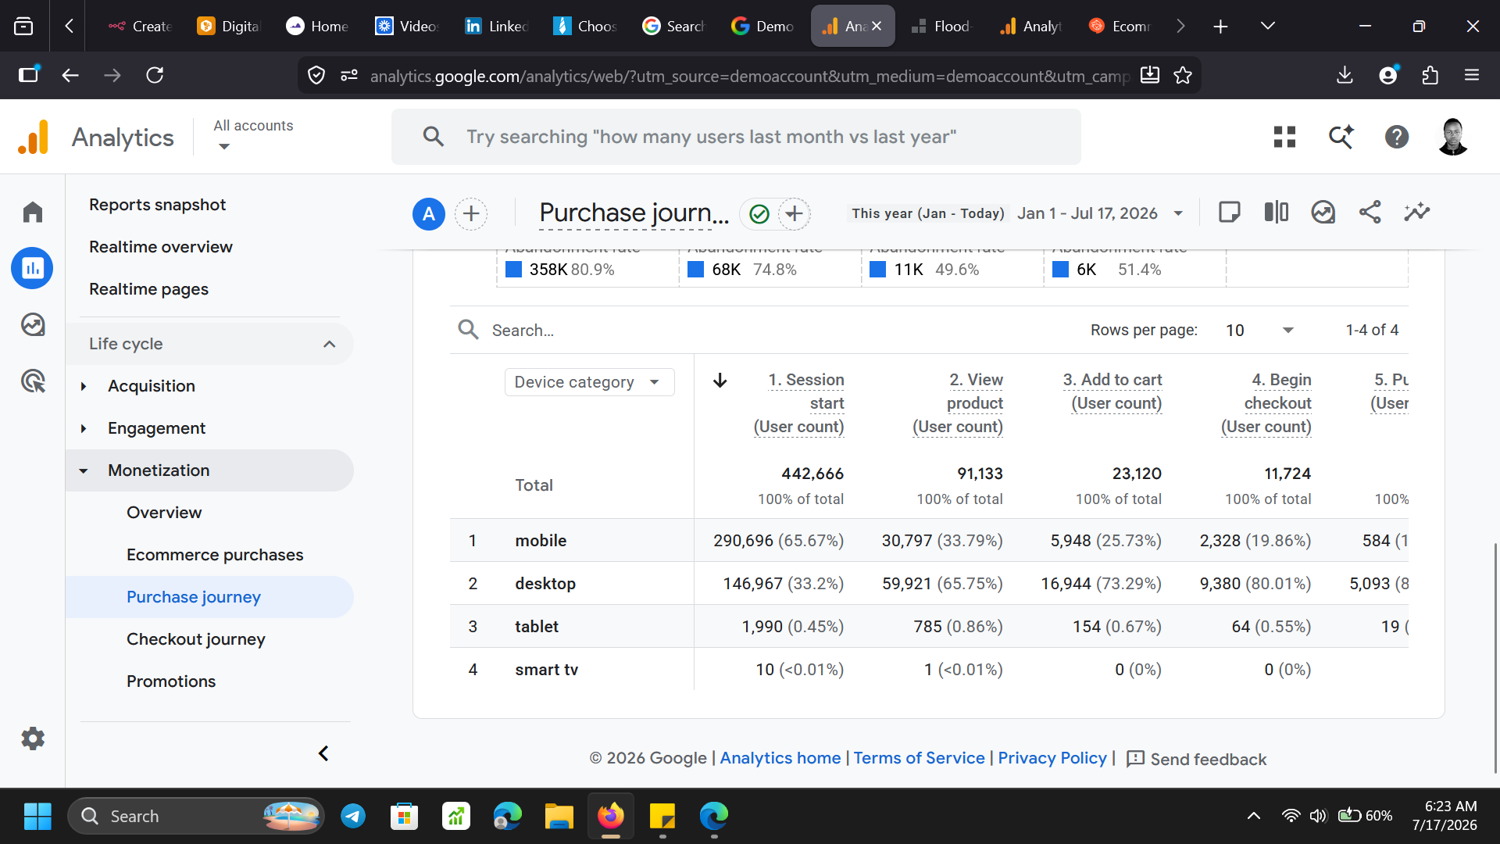Screen dimensions: 1500x844
Task: Open Realtime pages
Action: click(148, 289)
